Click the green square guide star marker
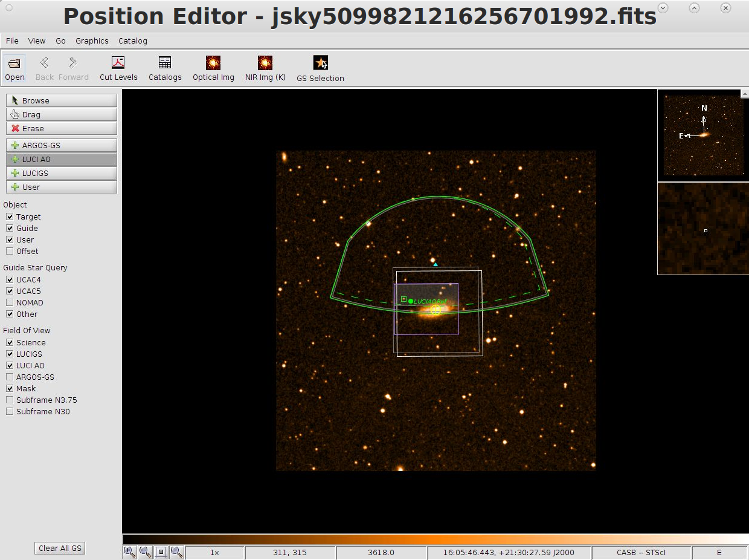Image resolution: width=749 pixels, height=560 pixels. pyautogui.click(x=403, y=299)
